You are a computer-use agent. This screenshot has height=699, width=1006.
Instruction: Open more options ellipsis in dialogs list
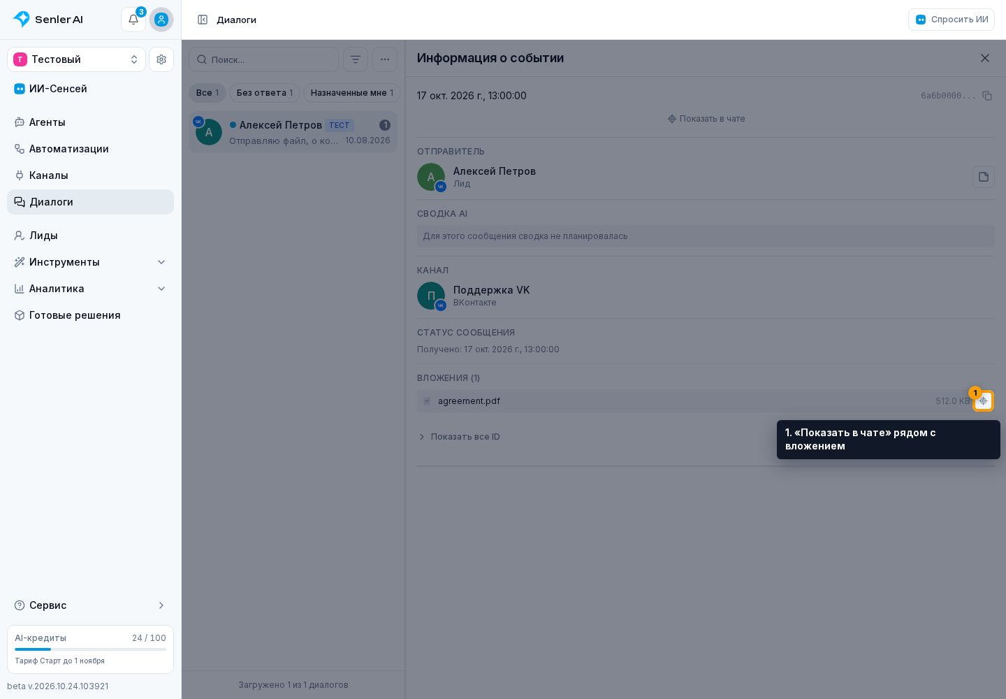pos(385,59)
